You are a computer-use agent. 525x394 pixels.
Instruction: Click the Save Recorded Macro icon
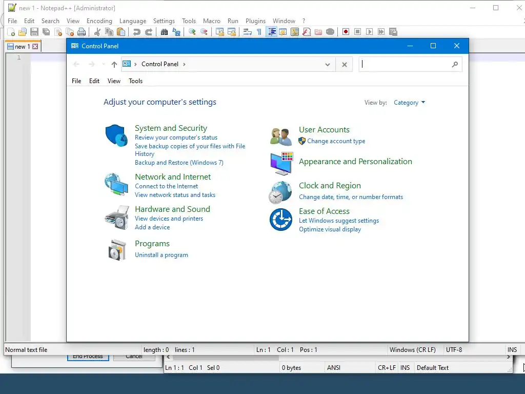(393, 32)
